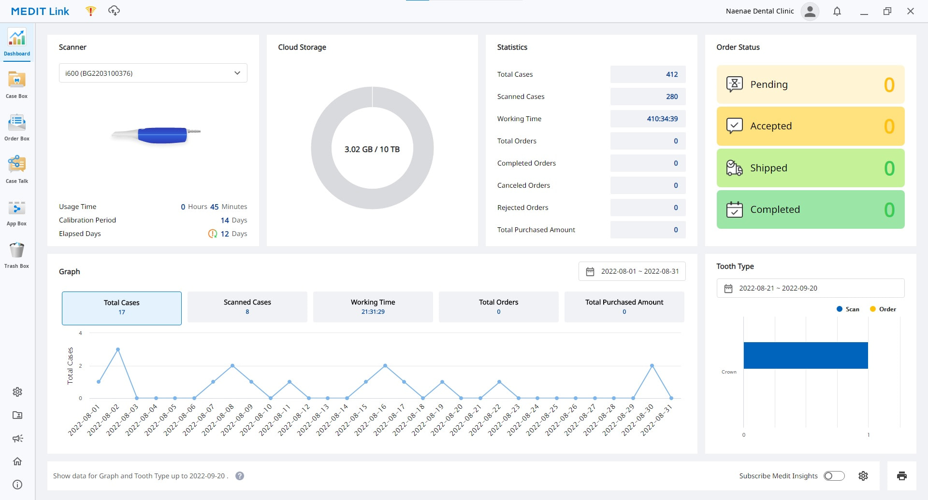
Task: Click the Pending order status card
Action: tap(810, 84)
